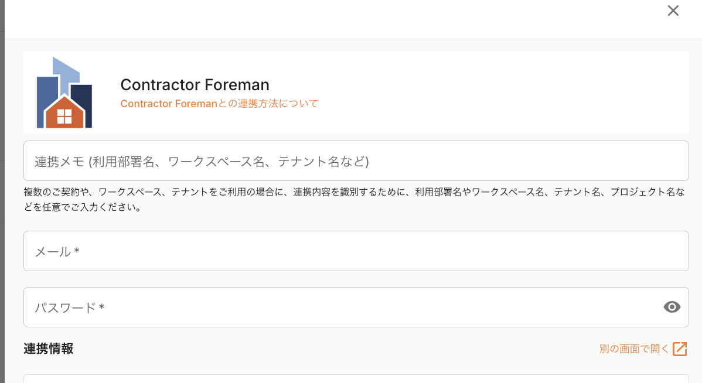Open the Contractor Foremanとの連携方法について link
Screen dimensions: 702x383
219,104
